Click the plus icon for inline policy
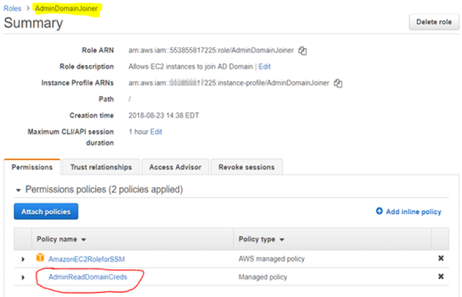The width and height of the screenshot is (462, 297). pyautogui.click(x=379, y=211)
